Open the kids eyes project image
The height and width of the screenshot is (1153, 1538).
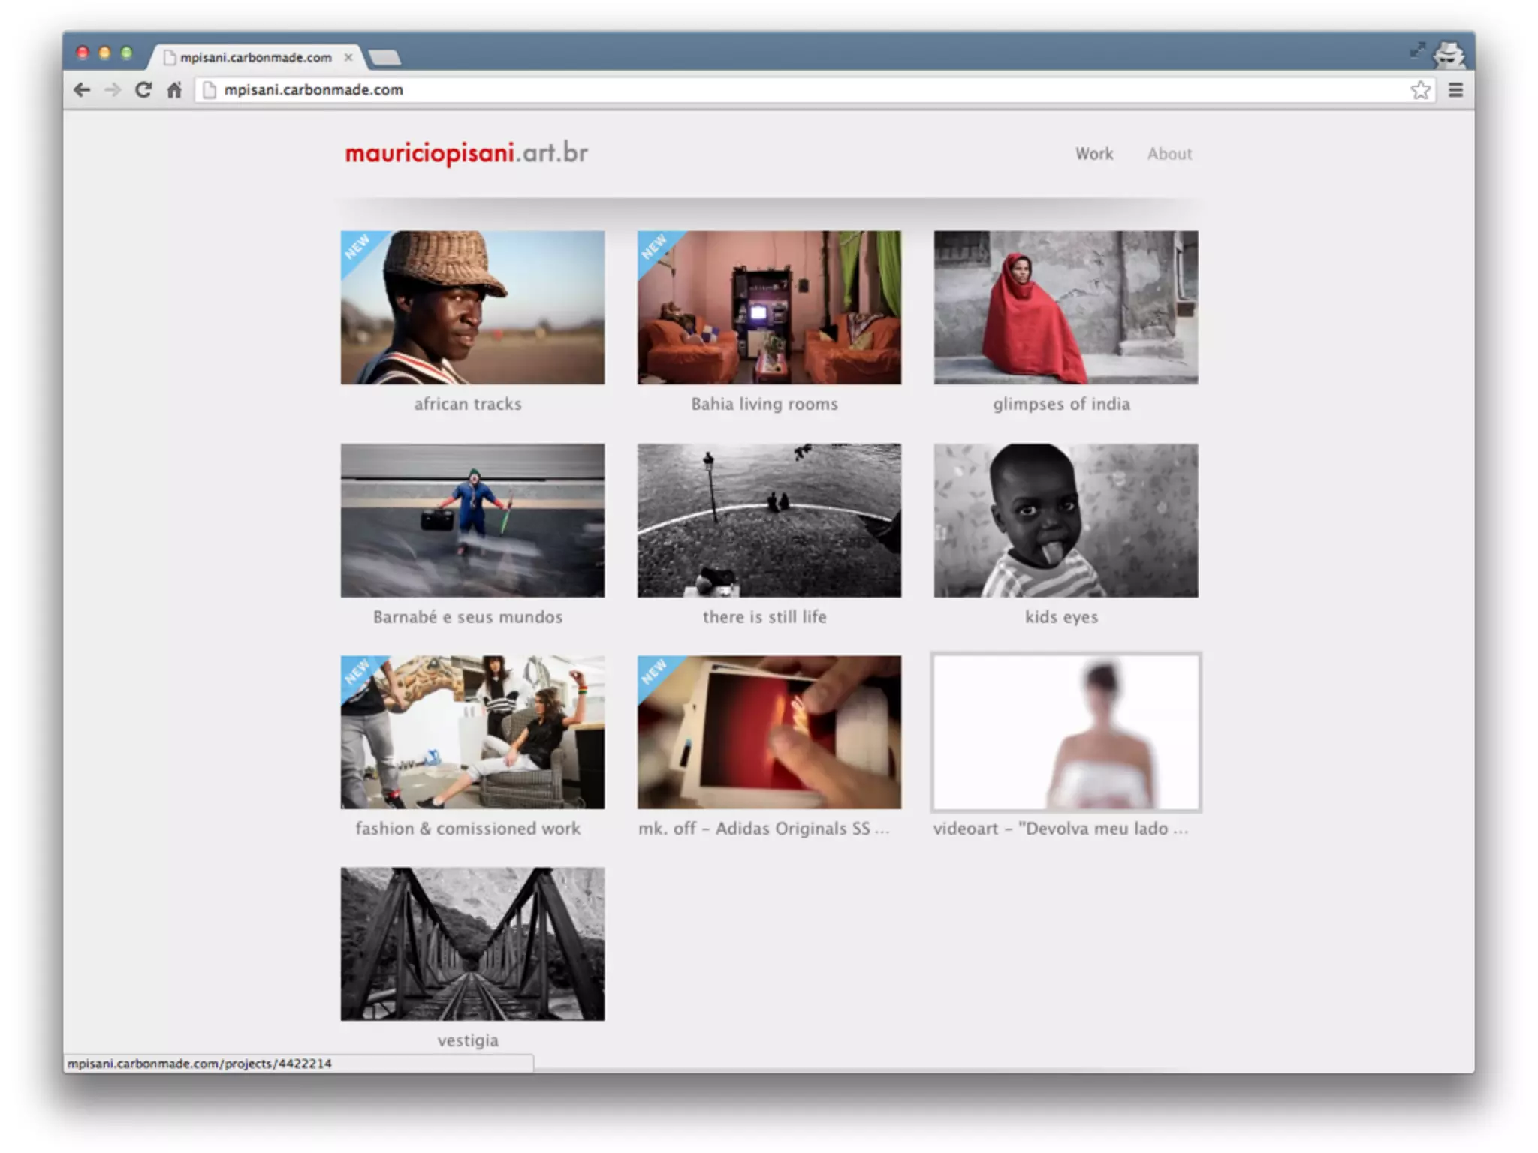[x=1066, y=520]
